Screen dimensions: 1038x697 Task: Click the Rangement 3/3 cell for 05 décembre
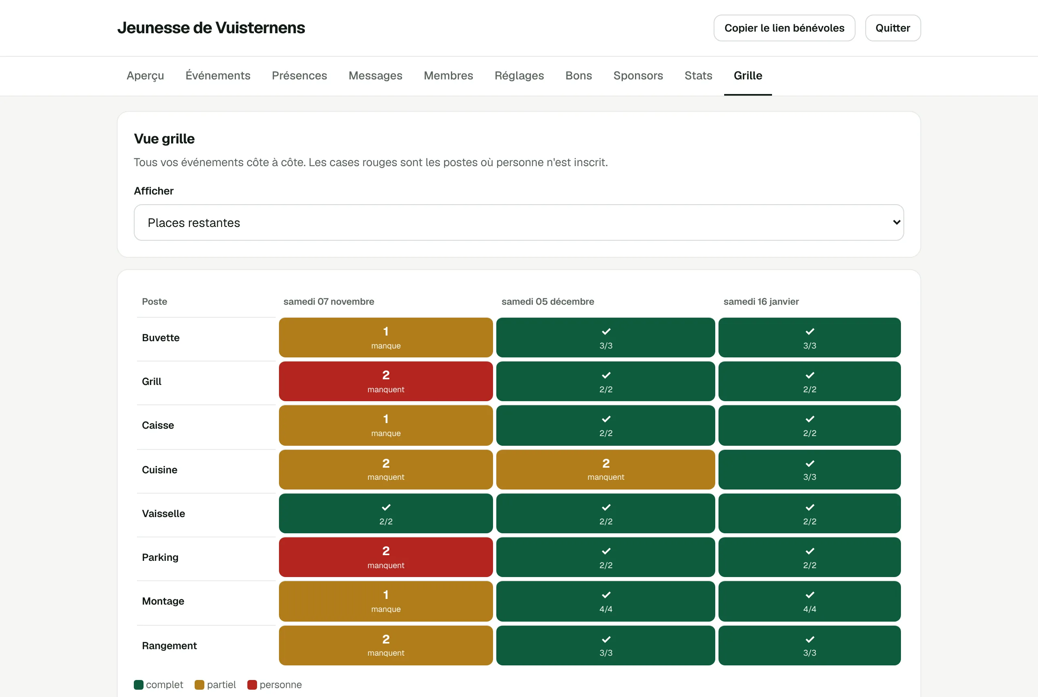click(x=605, y=646)
